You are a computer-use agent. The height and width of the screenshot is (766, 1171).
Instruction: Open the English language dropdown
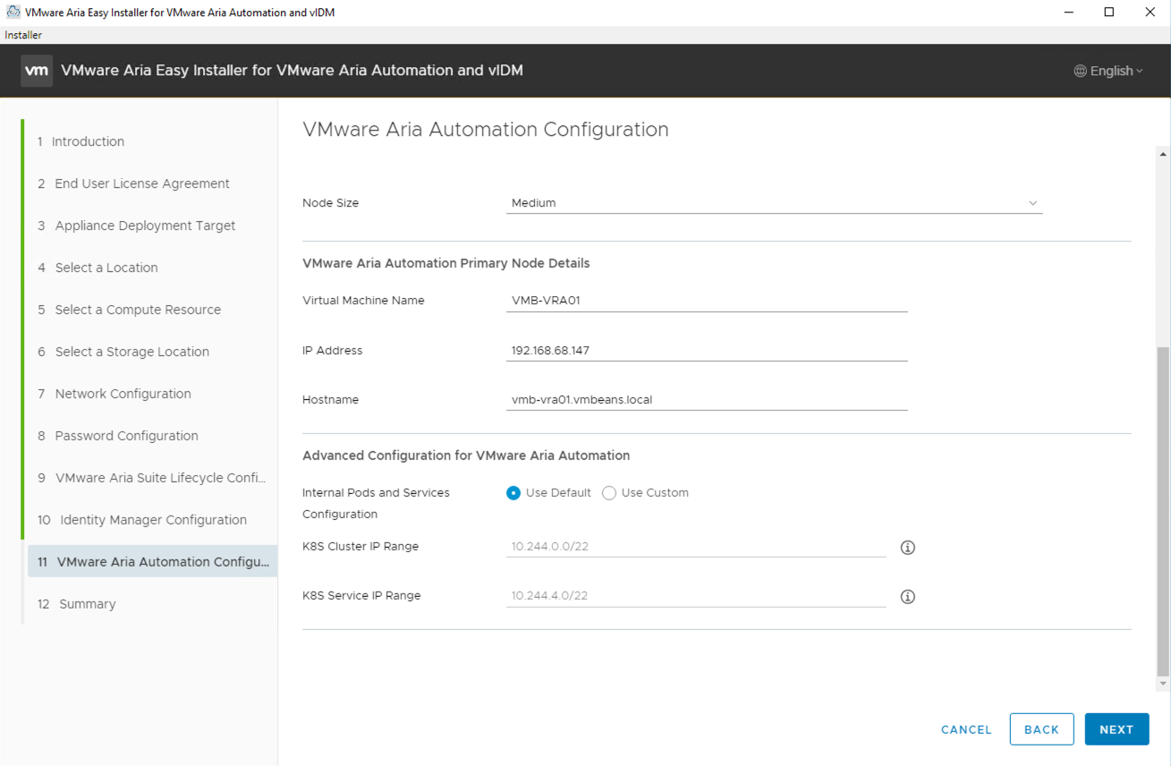pyautogui.click(x=1109, y=71)
